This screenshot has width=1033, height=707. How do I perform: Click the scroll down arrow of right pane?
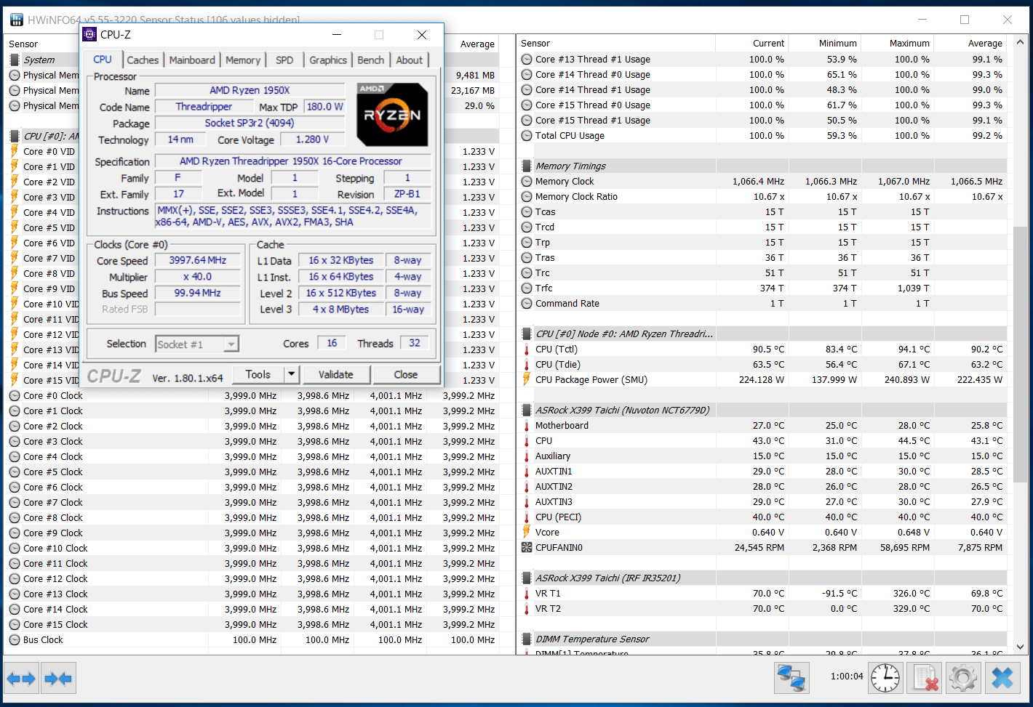(x=1020, y=647)
